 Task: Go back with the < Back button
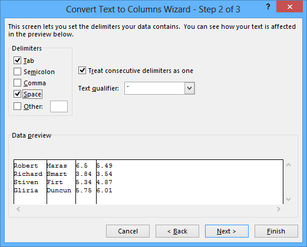click(177, 231)
